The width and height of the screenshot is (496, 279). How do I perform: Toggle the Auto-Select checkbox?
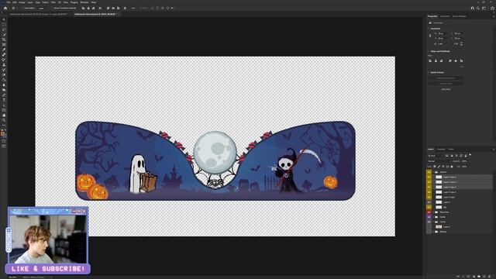(x=22, y=9)
